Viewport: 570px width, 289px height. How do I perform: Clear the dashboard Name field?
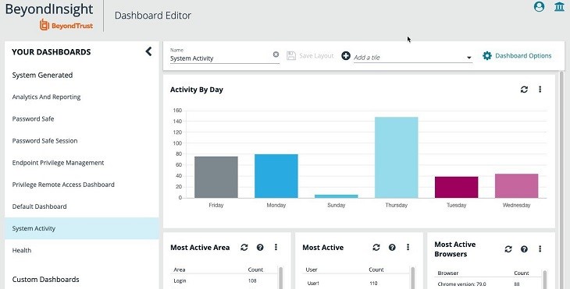tap(276, 55)
